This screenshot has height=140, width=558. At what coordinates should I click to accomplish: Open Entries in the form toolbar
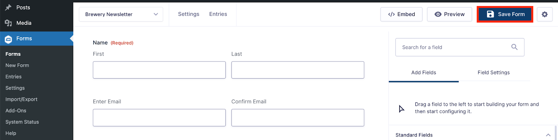(x=218, y=14)
